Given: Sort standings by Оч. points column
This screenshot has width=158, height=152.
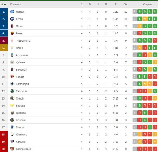Looking at the screenshot, I should coord(126,4).
